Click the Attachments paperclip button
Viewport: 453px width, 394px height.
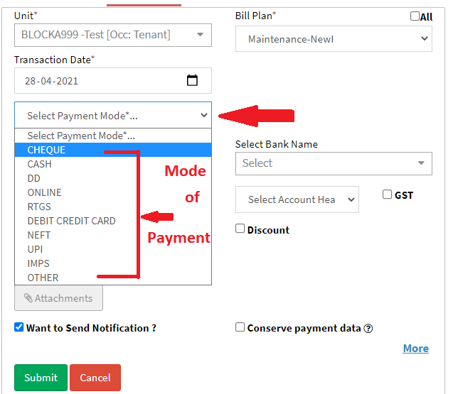[x=58, y=298]
